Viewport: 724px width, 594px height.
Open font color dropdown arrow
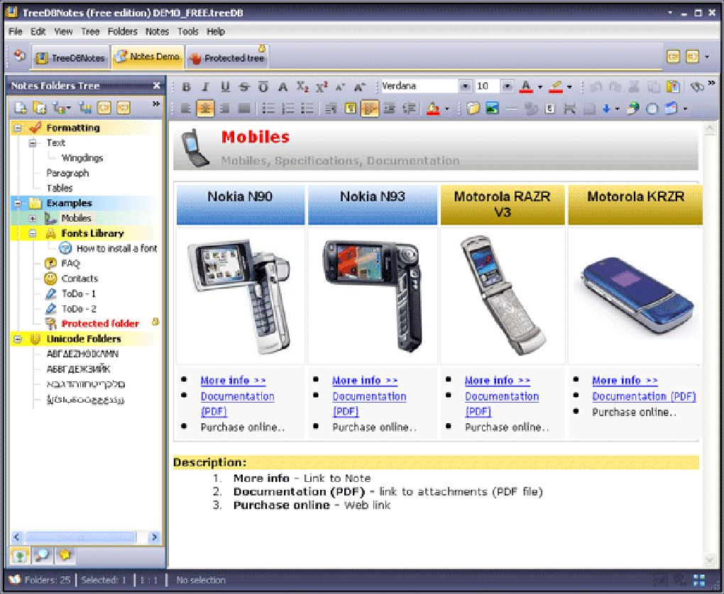540,86
